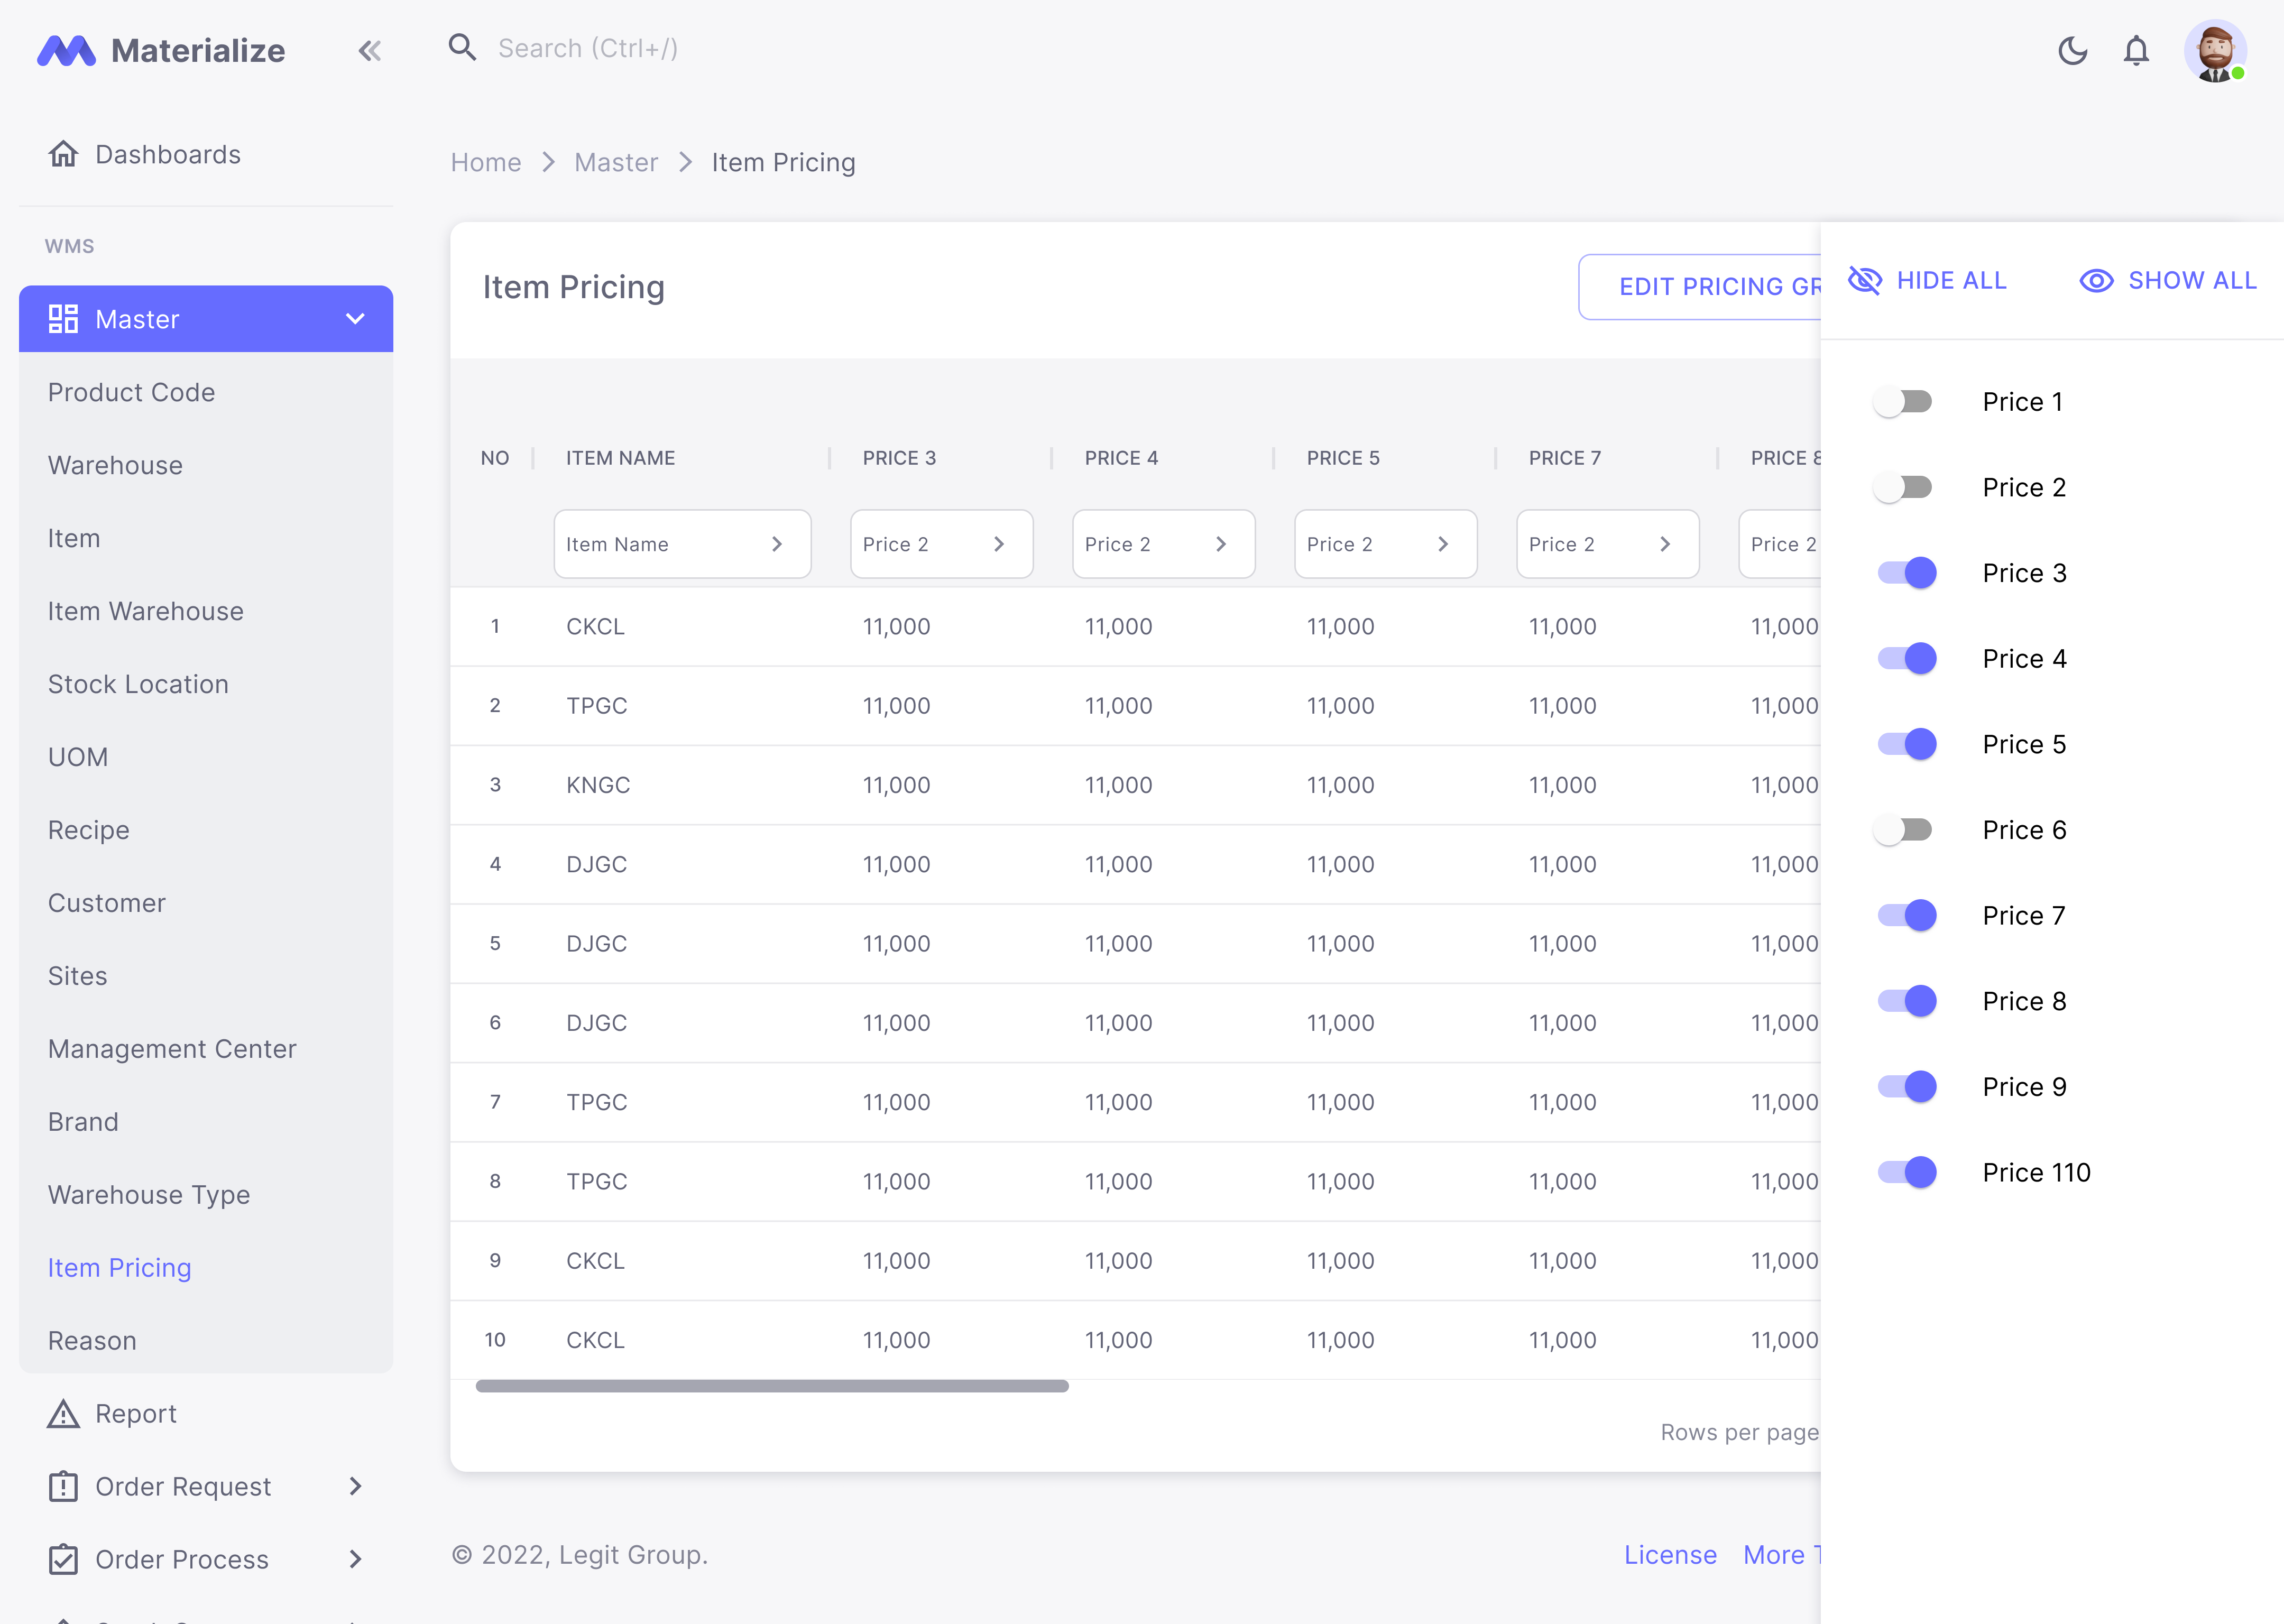Click the Dashboards home icon

point(63,154)
